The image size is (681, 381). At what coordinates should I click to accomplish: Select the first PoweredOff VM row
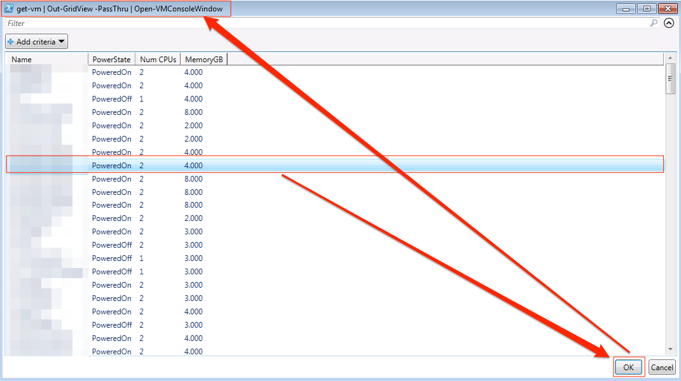point(318,98)
